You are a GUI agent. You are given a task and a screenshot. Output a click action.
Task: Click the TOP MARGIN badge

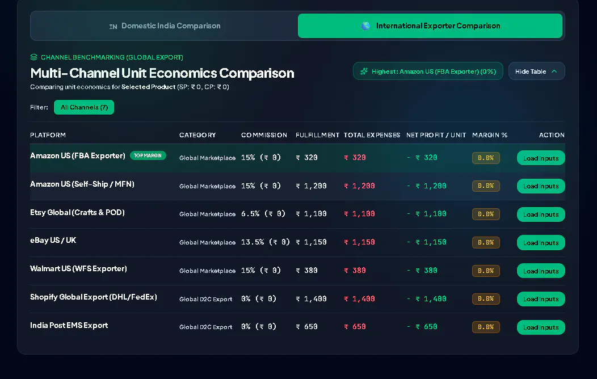(148, 155)
